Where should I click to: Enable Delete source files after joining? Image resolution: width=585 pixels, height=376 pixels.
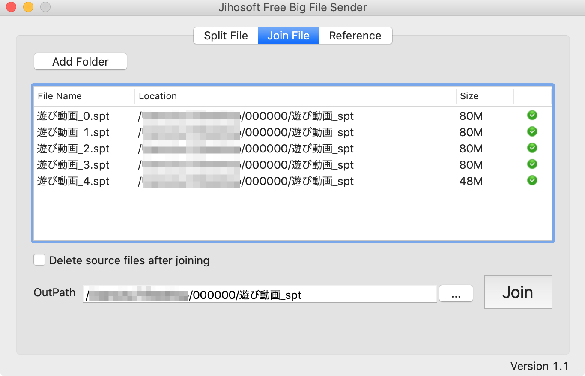point(40,260)
